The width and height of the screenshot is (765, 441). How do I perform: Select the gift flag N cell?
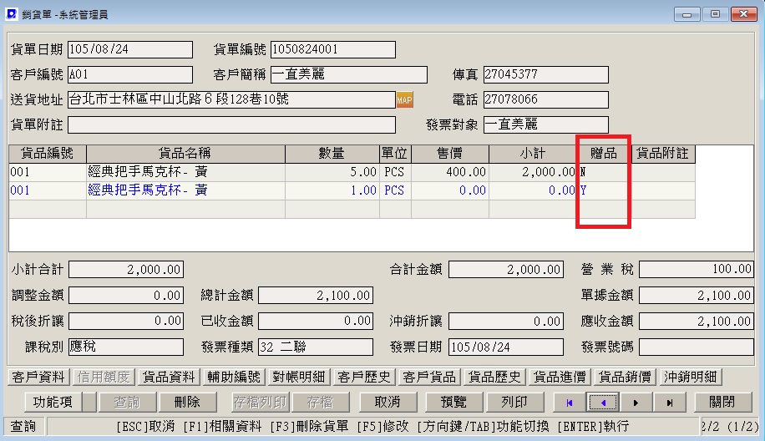pos(604,172)
